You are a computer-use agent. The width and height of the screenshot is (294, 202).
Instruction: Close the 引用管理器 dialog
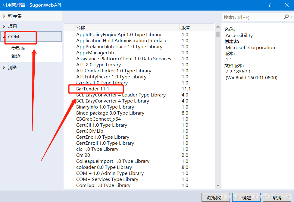(x=287, y=5)
